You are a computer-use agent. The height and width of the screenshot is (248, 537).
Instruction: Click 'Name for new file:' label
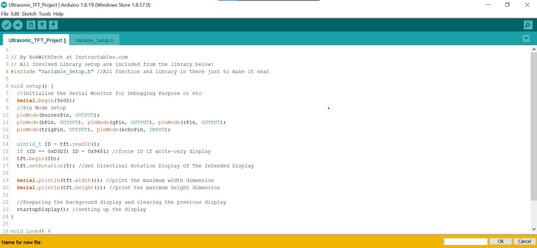(x=22, y=242)
